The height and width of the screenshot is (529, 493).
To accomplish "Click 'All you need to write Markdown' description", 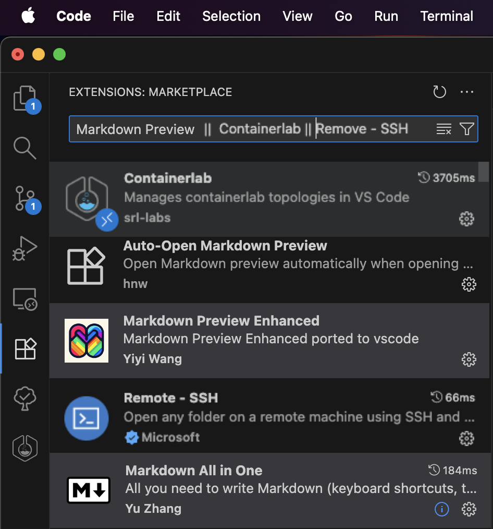I will [x=301, y=488].
